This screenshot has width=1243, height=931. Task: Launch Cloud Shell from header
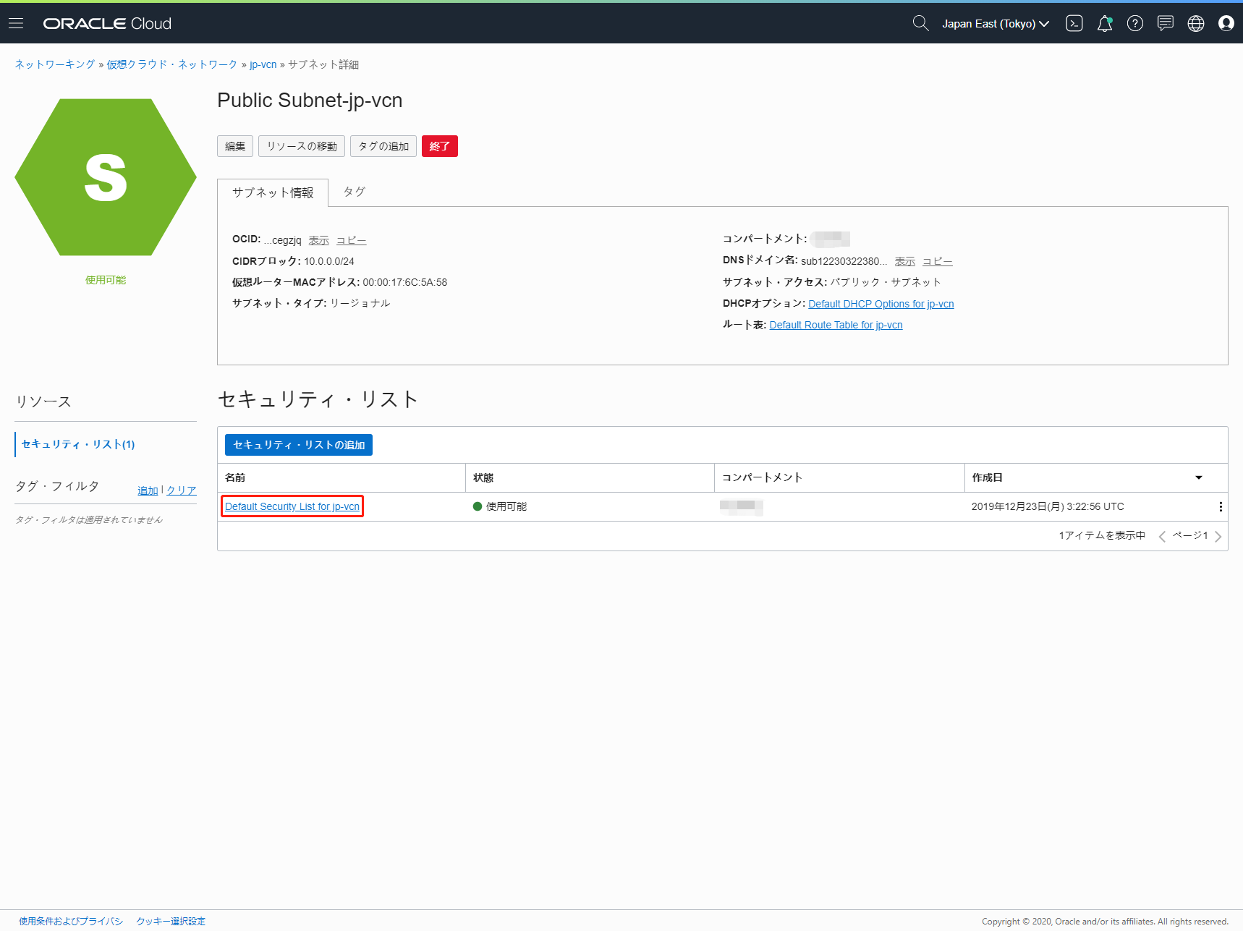point(1074,23)
